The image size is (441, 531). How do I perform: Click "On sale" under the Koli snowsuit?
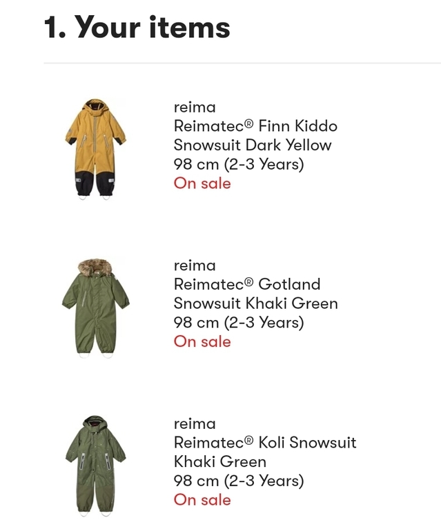point(202,500)
